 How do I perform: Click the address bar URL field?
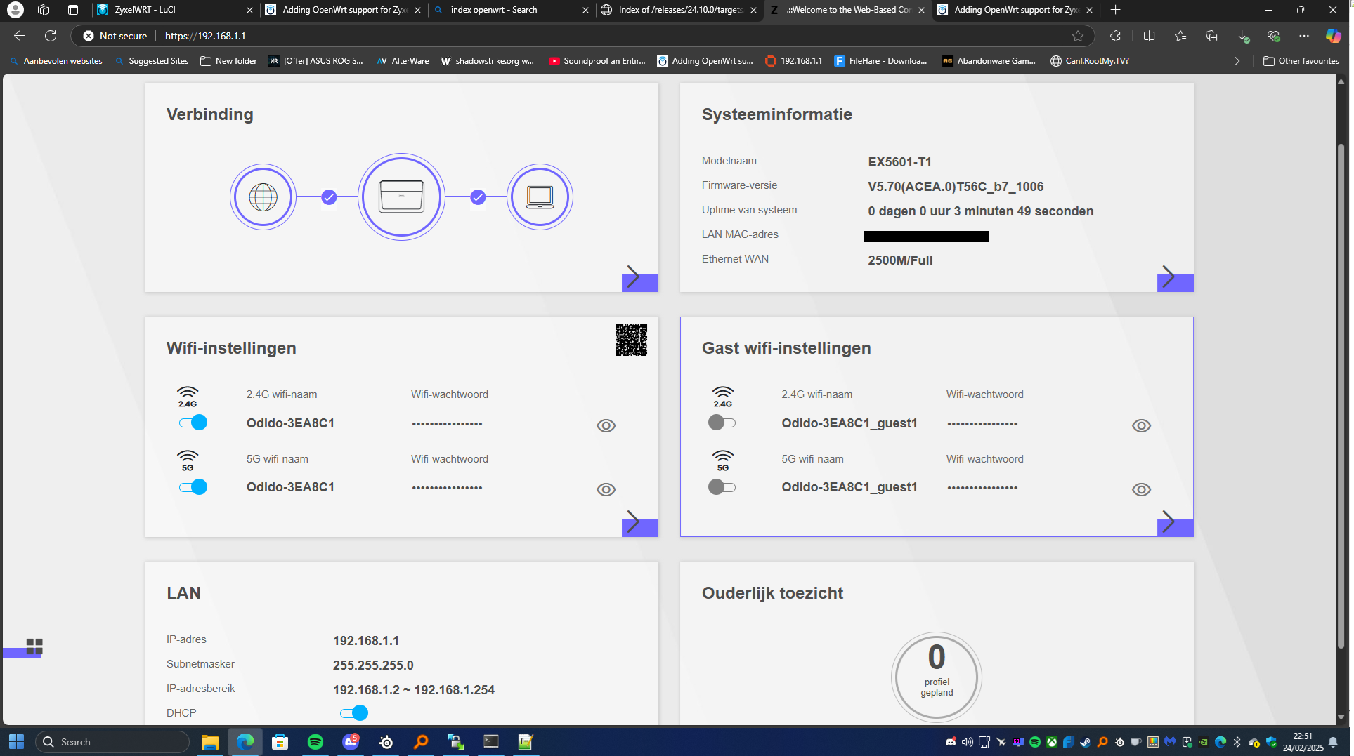pyautogui.click(x=562, y=36)
